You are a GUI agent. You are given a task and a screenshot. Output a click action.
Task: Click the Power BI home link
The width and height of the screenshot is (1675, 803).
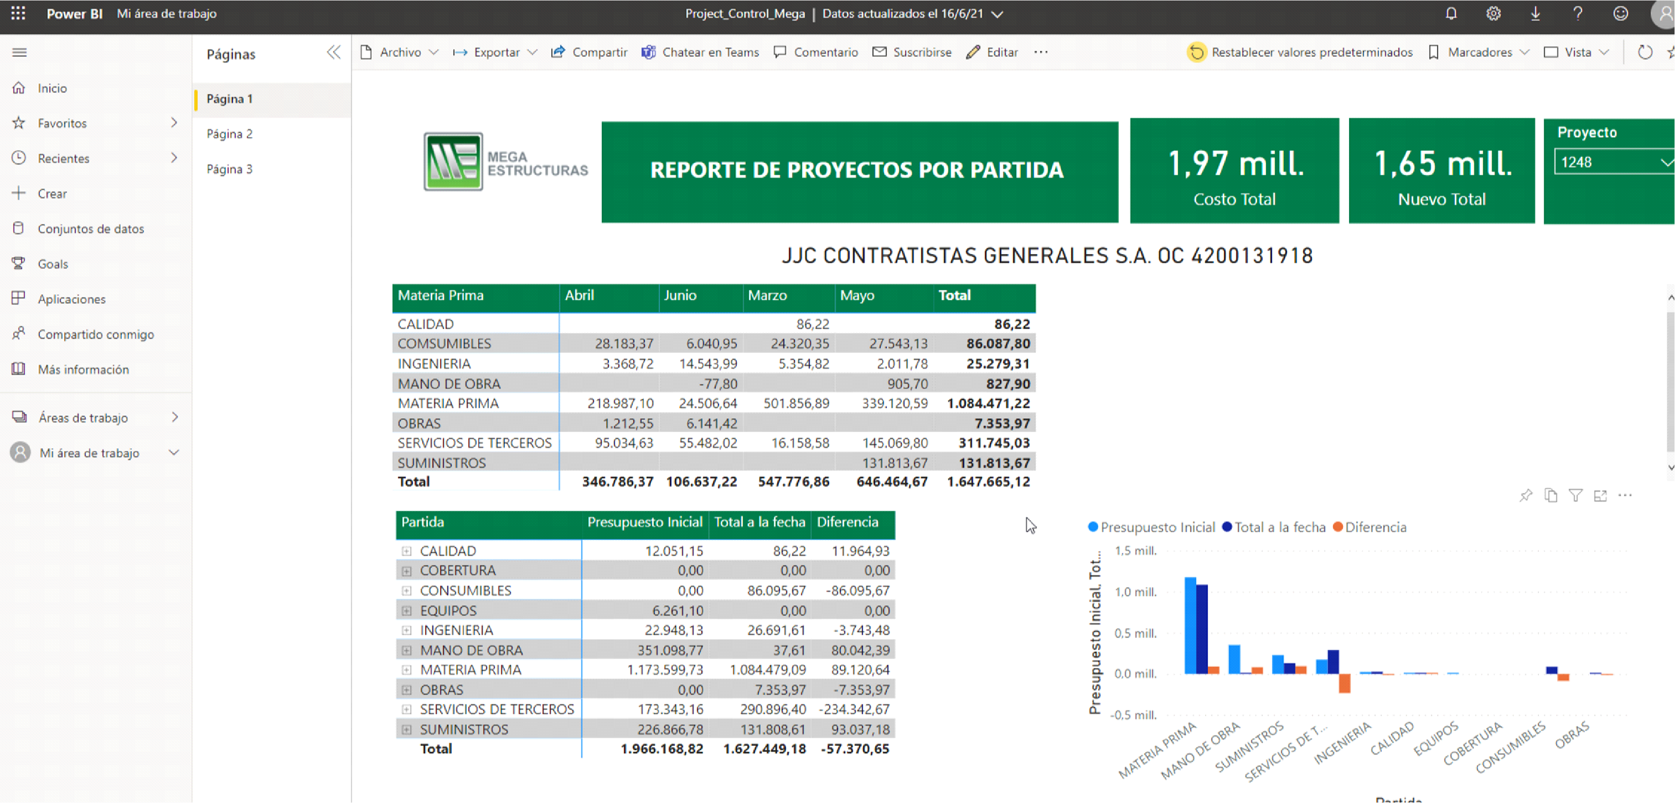pyautogui.click(x=74, y=13)
